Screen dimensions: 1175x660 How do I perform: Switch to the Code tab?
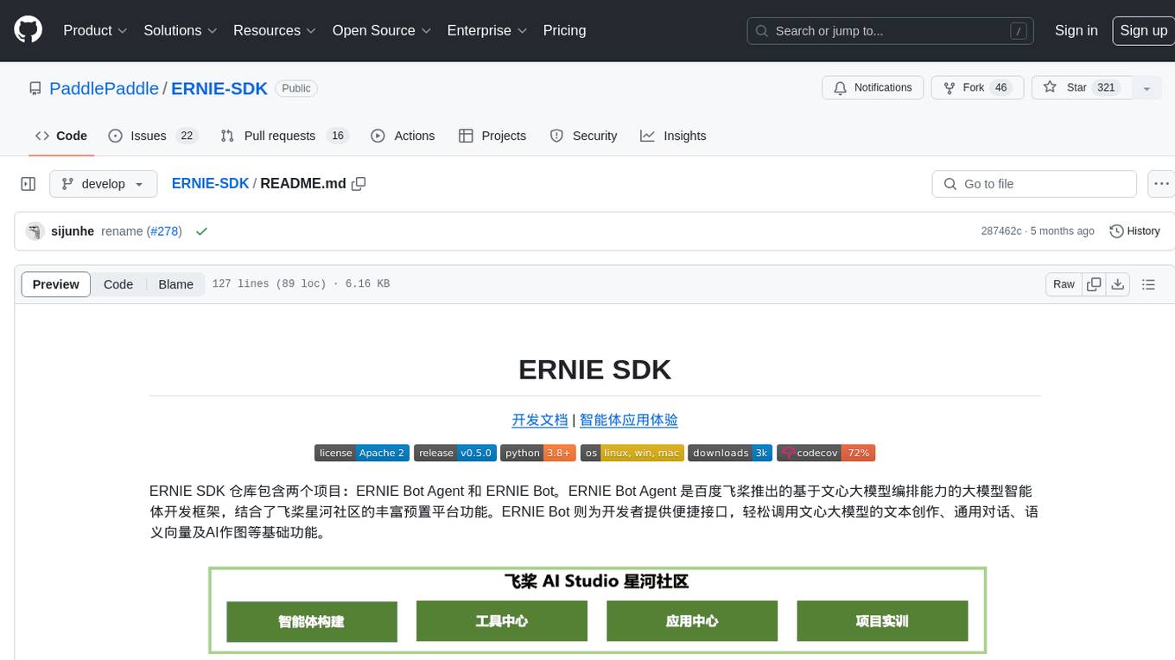pos(61,136)
